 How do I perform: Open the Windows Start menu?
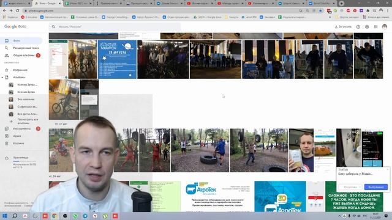click(x=4, y=216)
